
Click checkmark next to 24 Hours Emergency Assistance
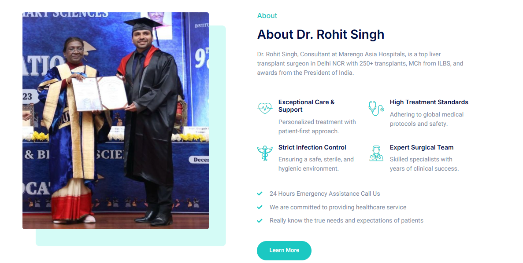(260, 194)
